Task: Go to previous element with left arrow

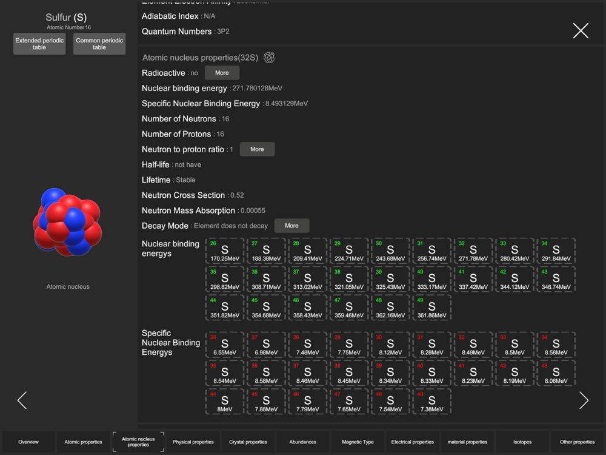Action: 22,400
